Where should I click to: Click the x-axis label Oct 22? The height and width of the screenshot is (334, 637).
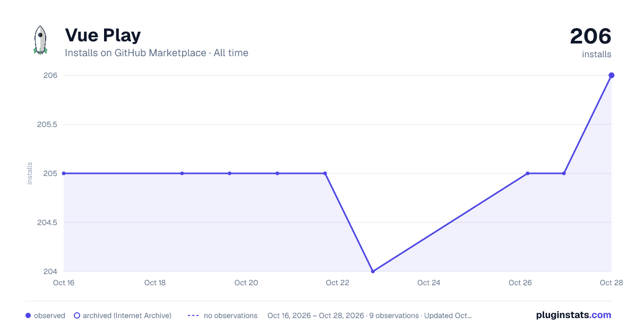[x=338, y=283]
